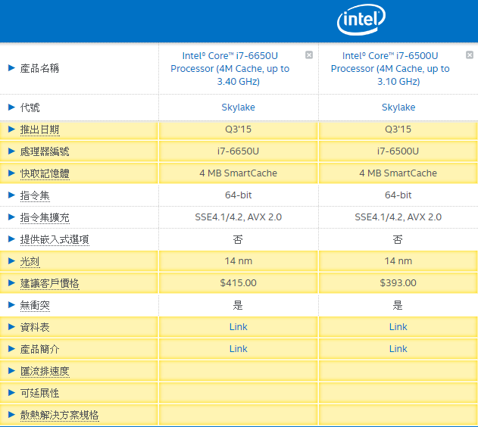Viewport: 478px width, 427px height.
Task: Click the 匯流排速度 label
Action: pos(45,371)
